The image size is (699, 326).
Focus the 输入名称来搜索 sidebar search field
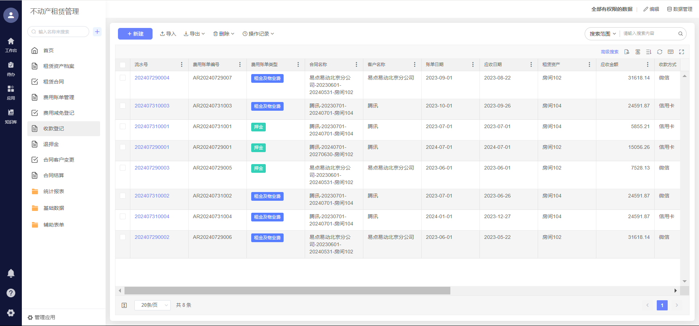pyautogui.click(x=60, y=32)
